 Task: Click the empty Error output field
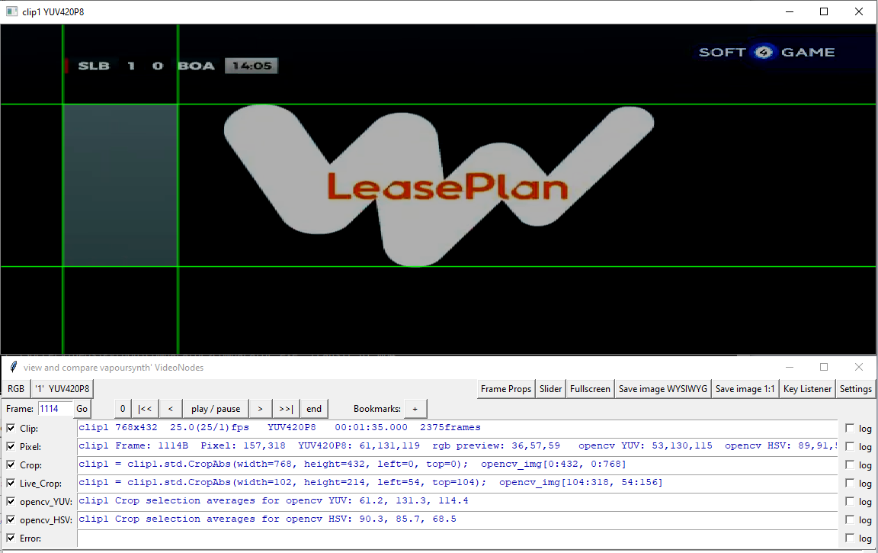click(457, 539)
